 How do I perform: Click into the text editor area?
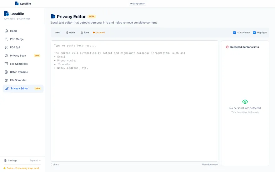tap(134, 101)
